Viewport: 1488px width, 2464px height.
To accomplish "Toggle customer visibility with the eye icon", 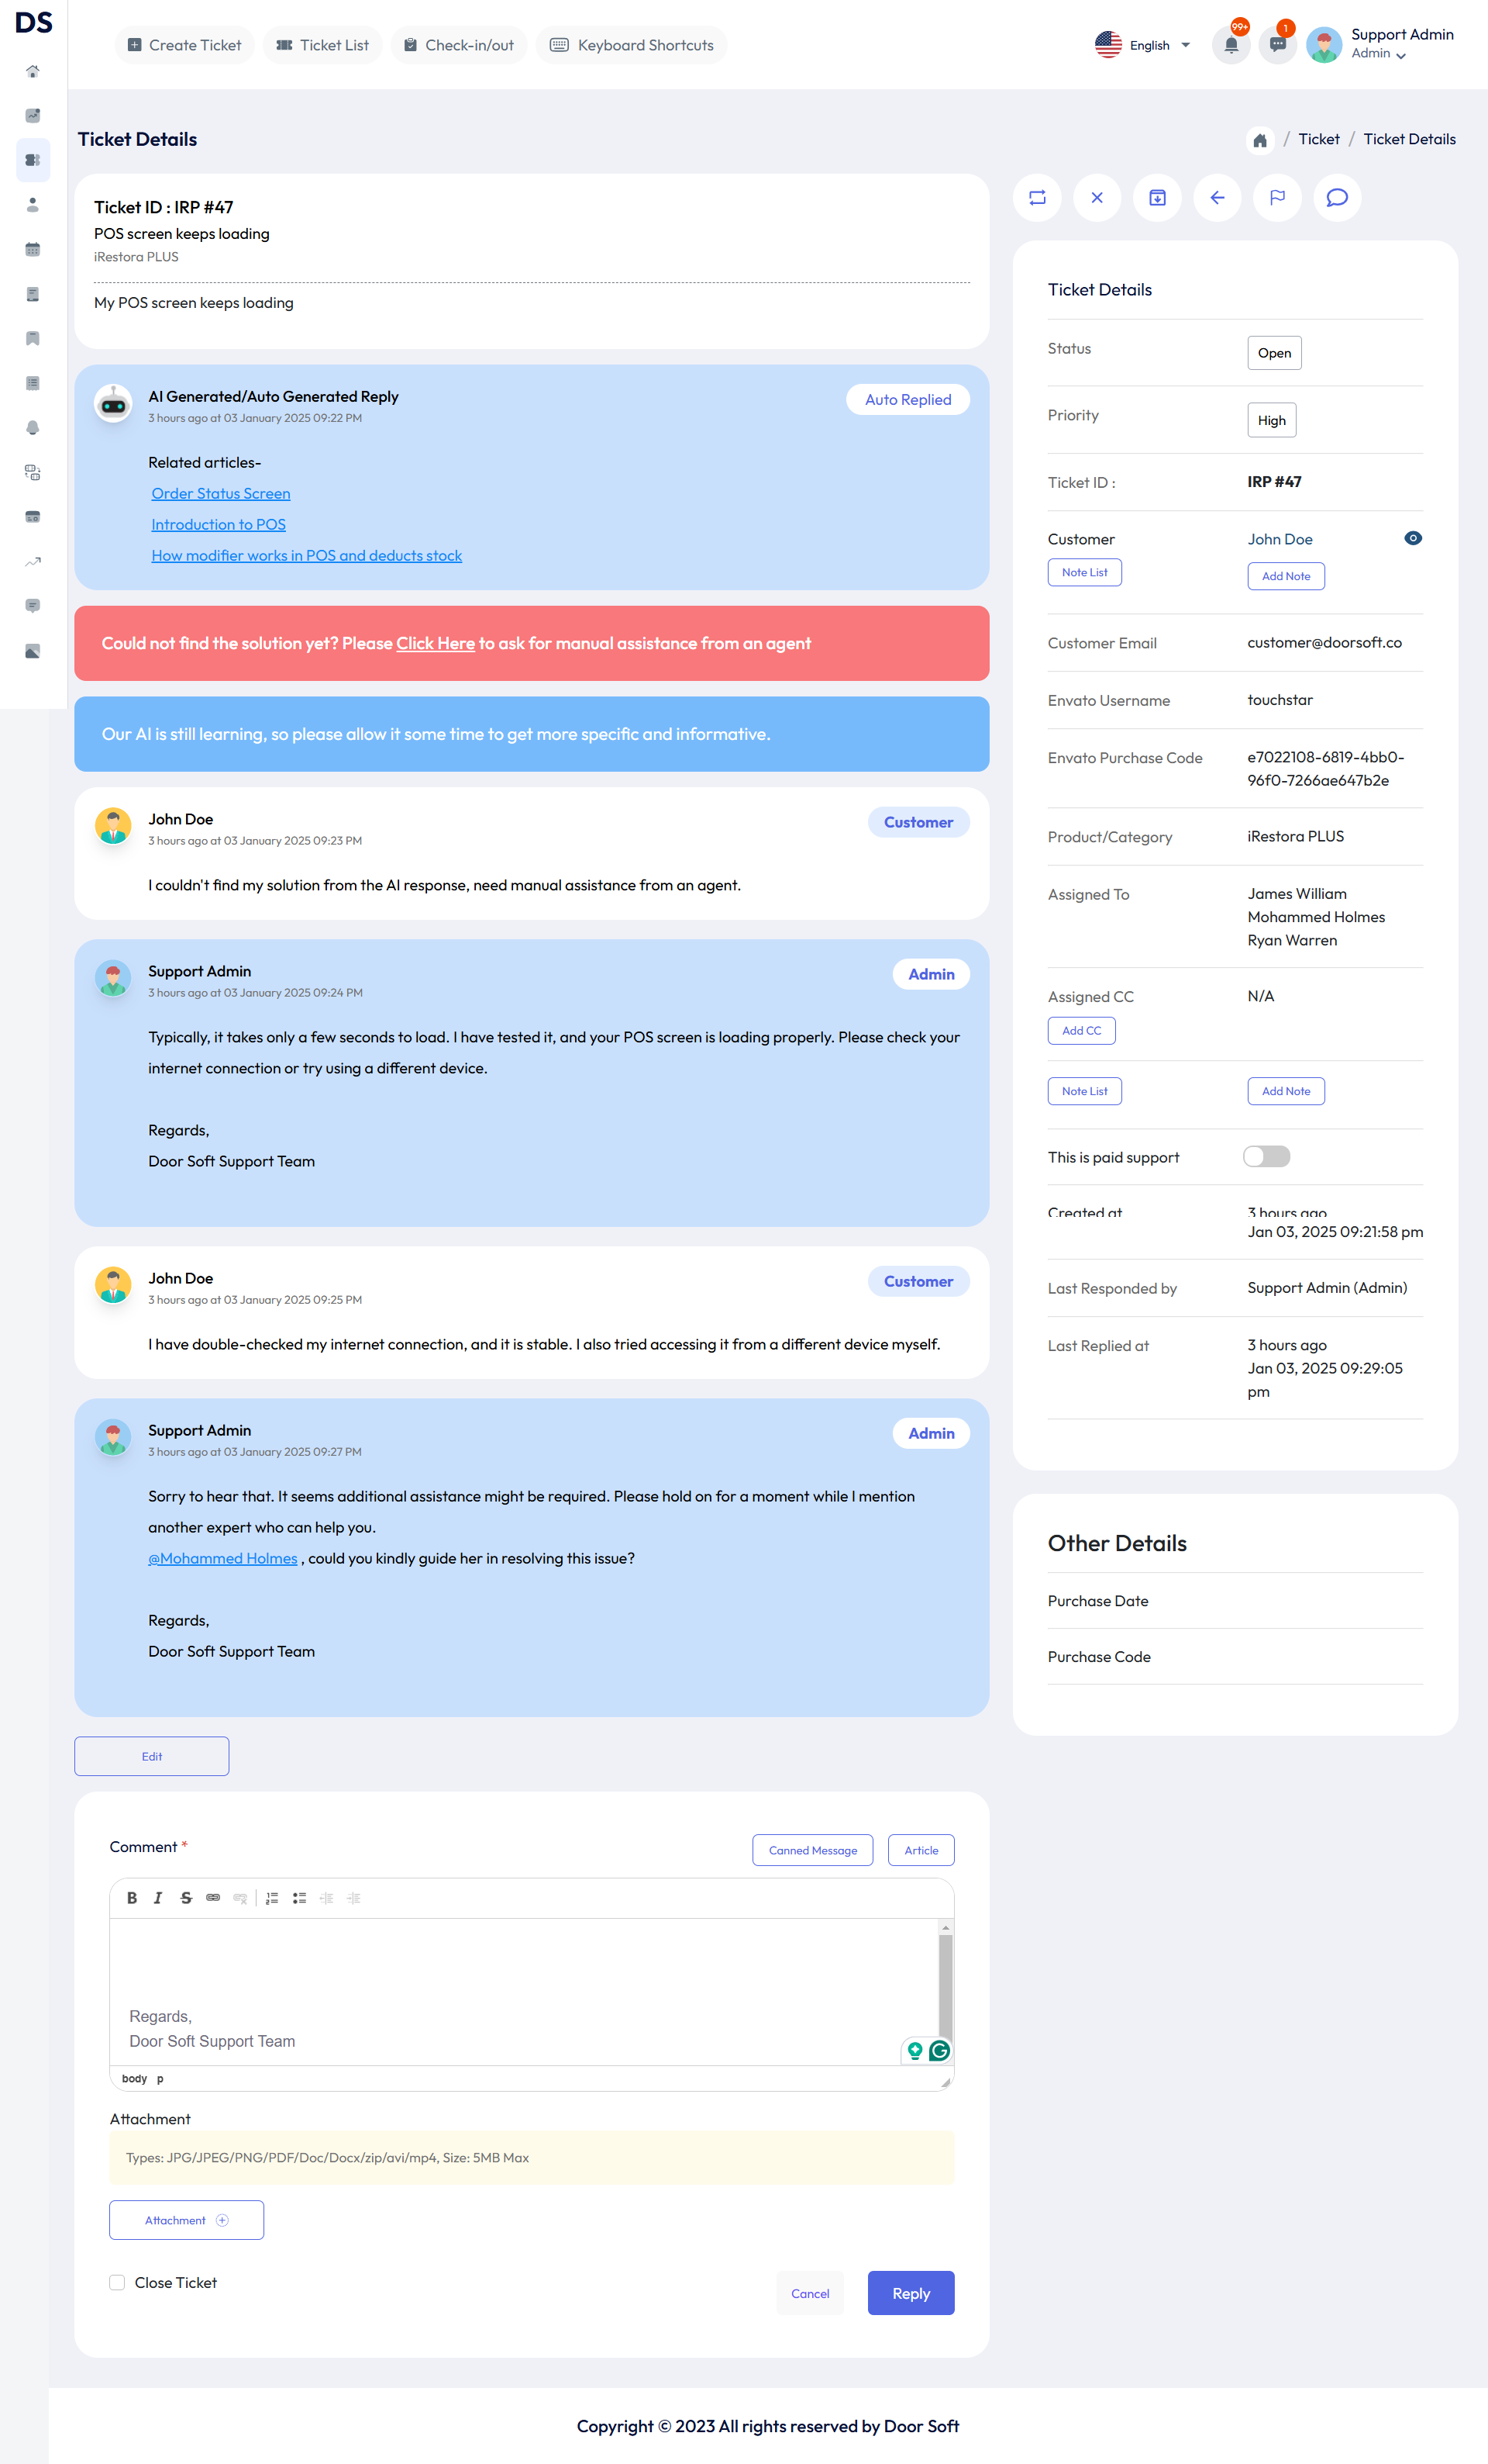I will click(x=1413, y=538).
